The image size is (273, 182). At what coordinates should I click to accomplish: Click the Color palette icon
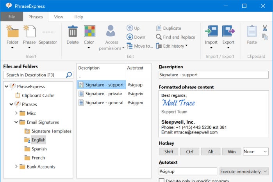[x=89, y=31]
